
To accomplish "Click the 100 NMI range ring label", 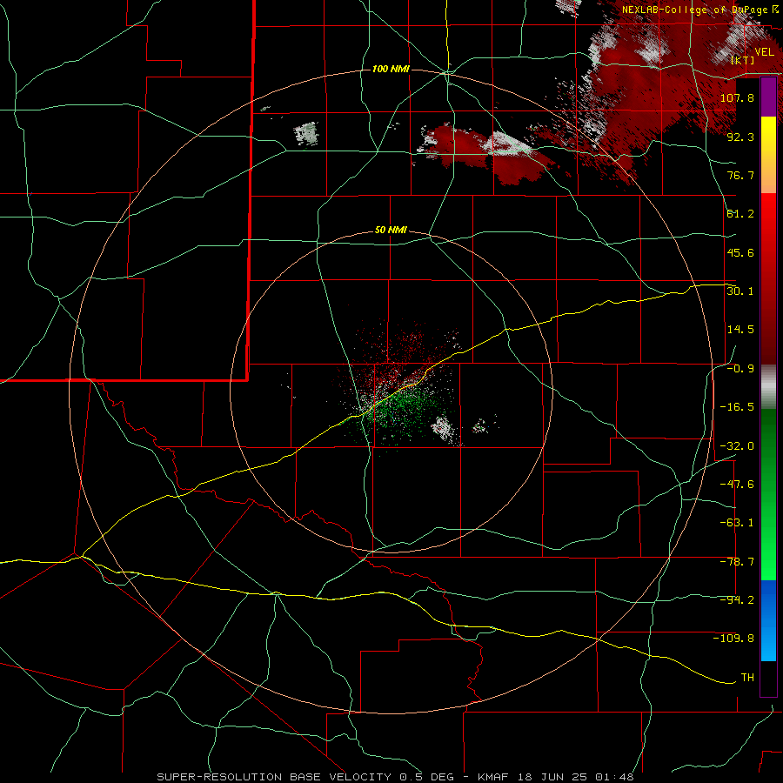I will (391, 69).
